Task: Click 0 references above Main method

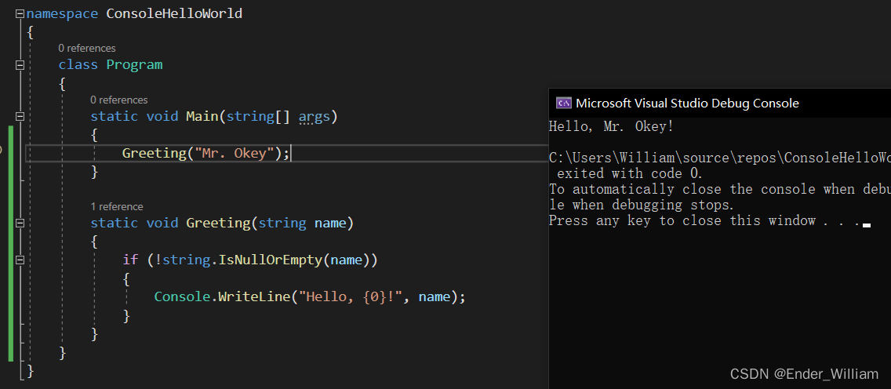Action: [x=118, y=100]
